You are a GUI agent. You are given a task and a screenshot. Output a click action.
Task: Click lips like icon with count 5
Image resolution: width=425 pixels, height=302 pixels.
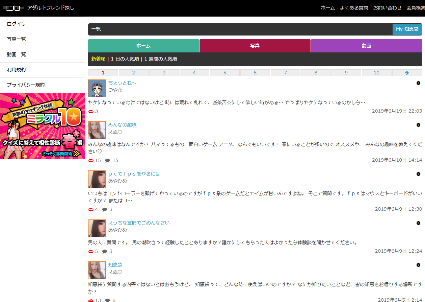[x=91, y=251]
